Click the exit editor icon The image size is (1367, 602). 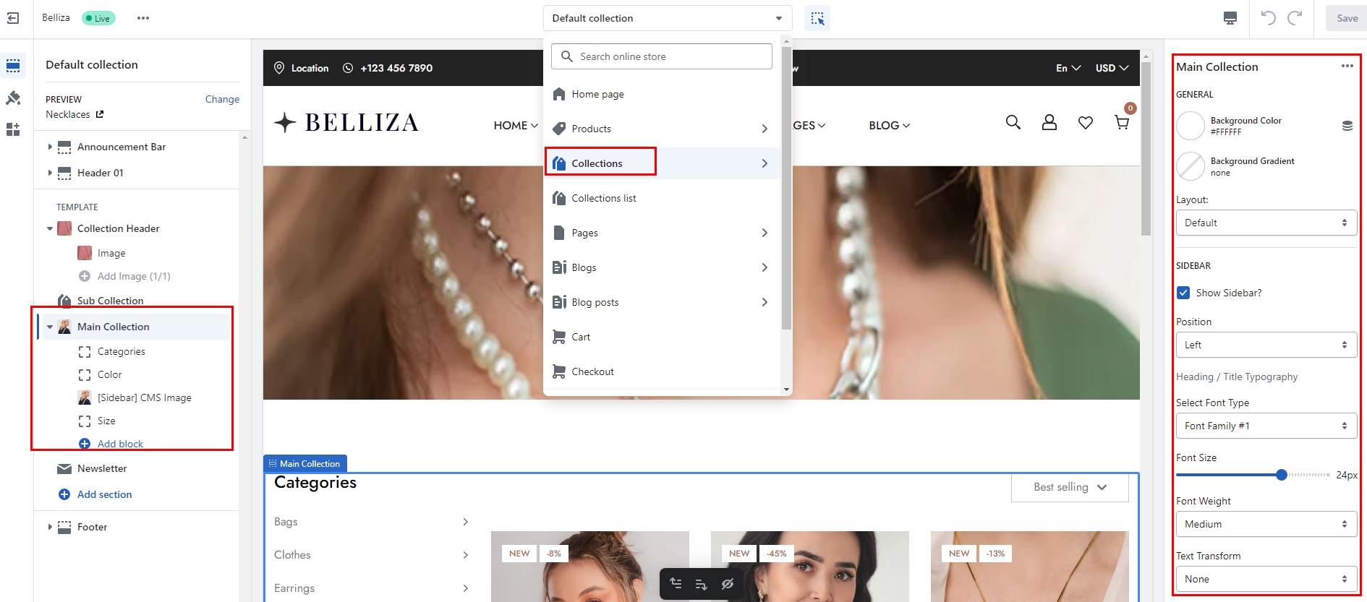click(13, 18)
